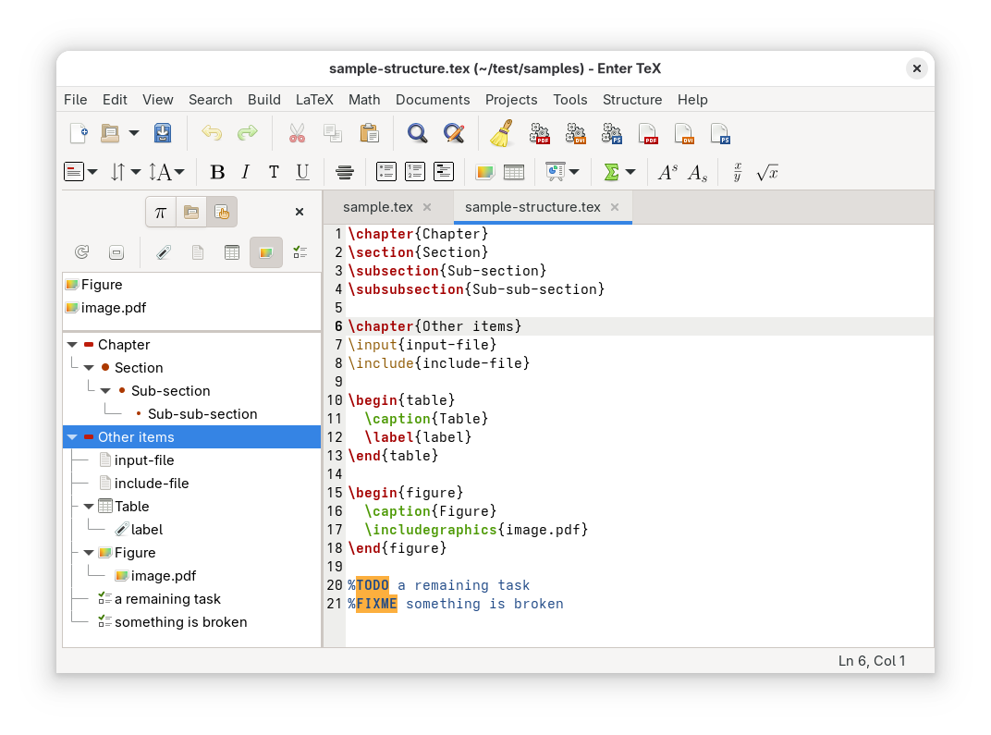Refresh the structure panel
The height and width of the screenshot is (735, 991).
pyautogui.click(x=81, y=252)
